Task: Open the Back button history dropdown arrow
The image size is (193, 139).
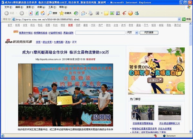Action: 16,13
